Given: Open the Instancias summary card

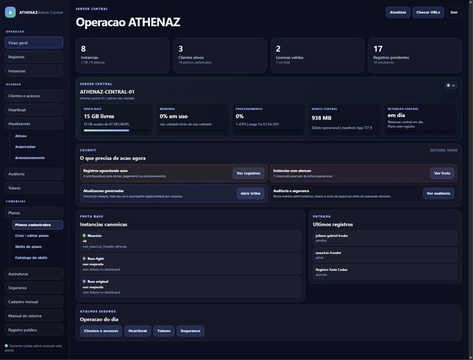Looking at the screenshot, I should [122, 55].
